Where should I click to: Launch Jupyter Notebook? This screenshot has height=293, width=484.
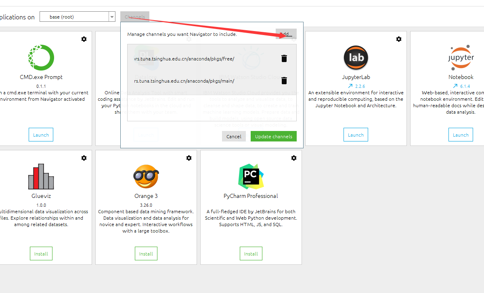pos(461,135)
